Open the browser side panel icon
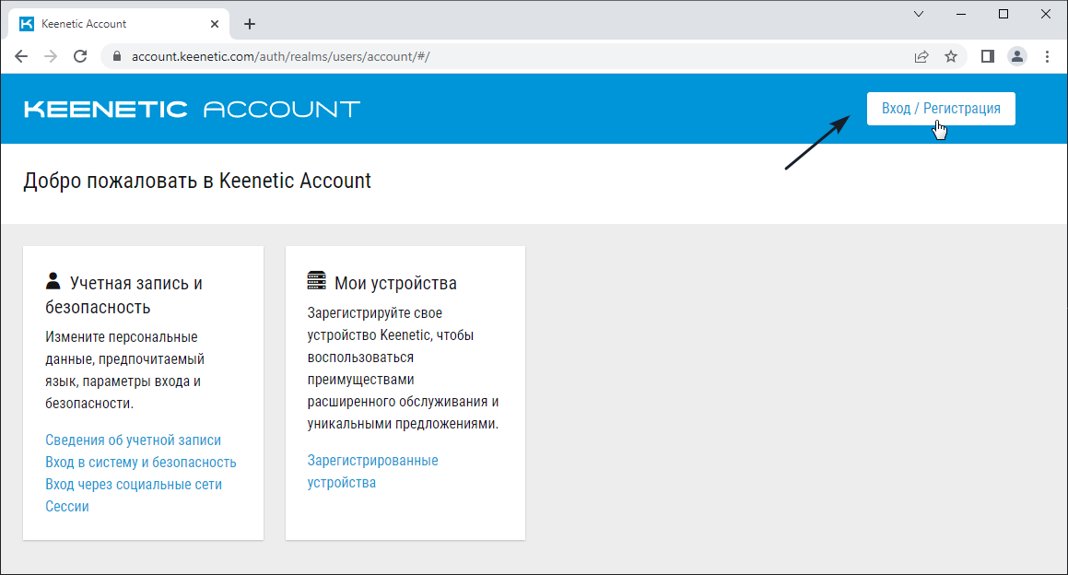This screenshot has width=1068, height=575. point(988,56)
